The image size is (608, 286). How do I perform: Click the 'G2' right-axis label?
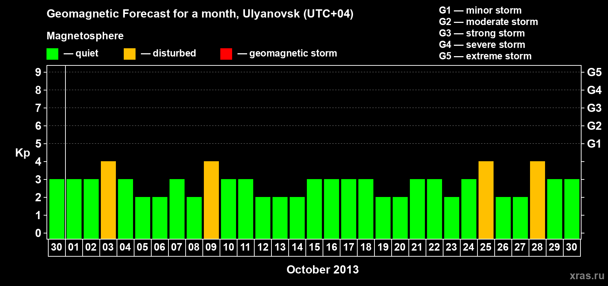594,126
